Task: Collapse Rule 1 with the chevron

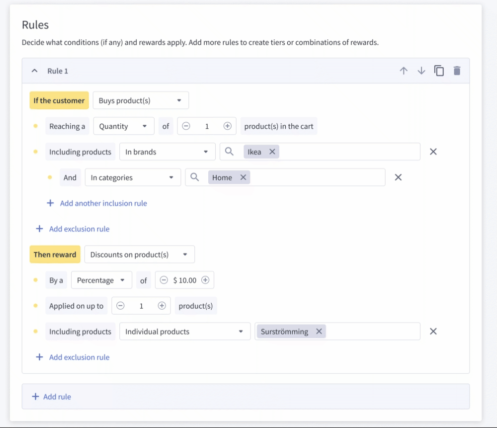Action: 35,71
